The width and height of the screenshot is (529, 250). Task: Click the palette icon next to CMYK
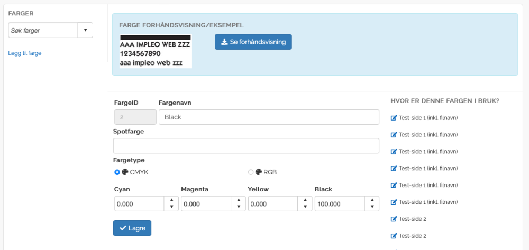125,172
